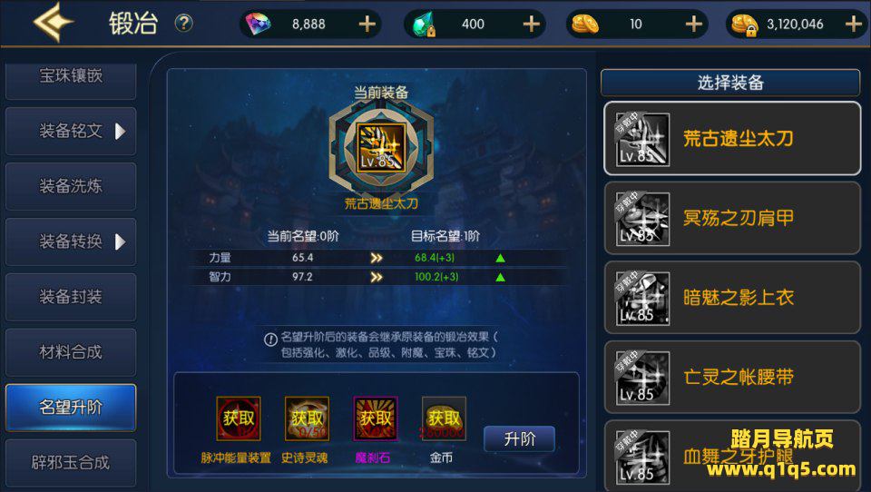Switch to the 材料合成 tab
871x492 pixels.
point(71,352)
